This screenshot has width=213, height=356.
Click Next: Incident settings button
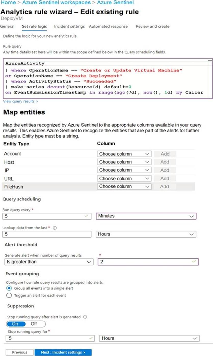pos(63,352)
